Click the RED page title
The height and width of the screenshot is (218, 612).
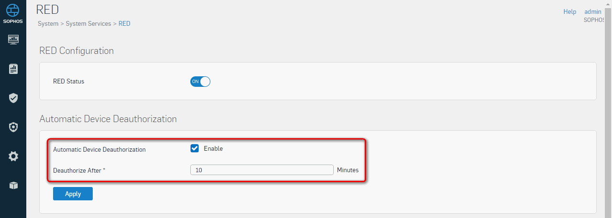click(47, 9)
